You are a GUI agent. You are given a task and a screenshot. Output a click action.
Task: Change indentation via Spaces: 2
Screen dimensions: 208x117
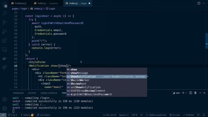(123, 115)
